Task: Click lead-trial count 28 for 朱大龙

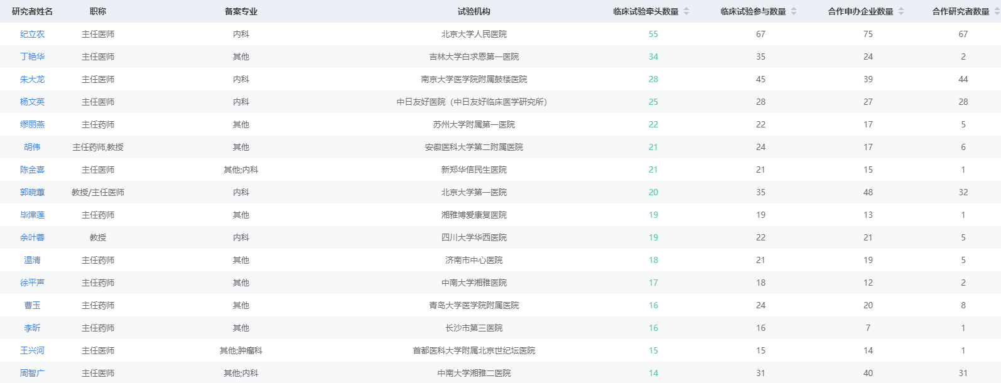Action: [653, 79]
